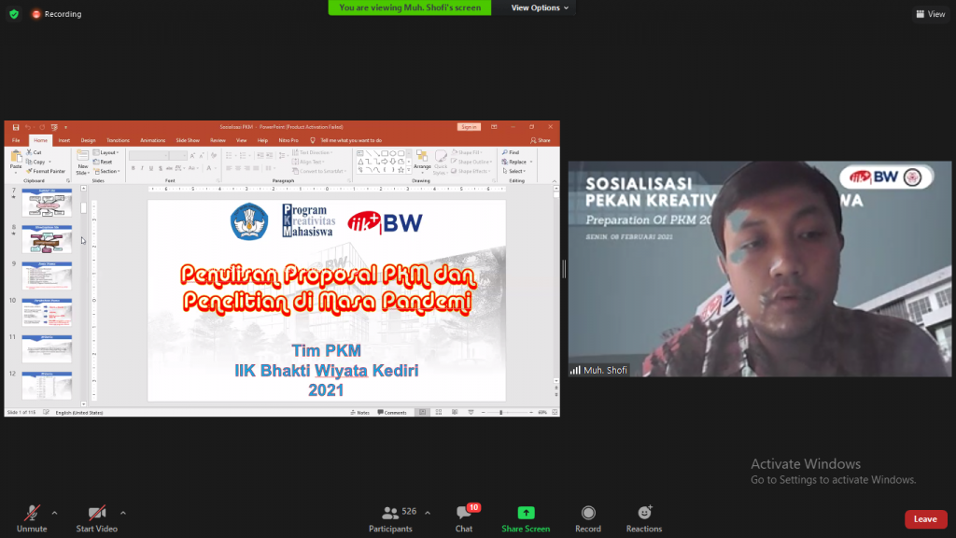The width and height of the screenshot is (956, 538).
Task: Leave the meeting
Action: point(924,519)
